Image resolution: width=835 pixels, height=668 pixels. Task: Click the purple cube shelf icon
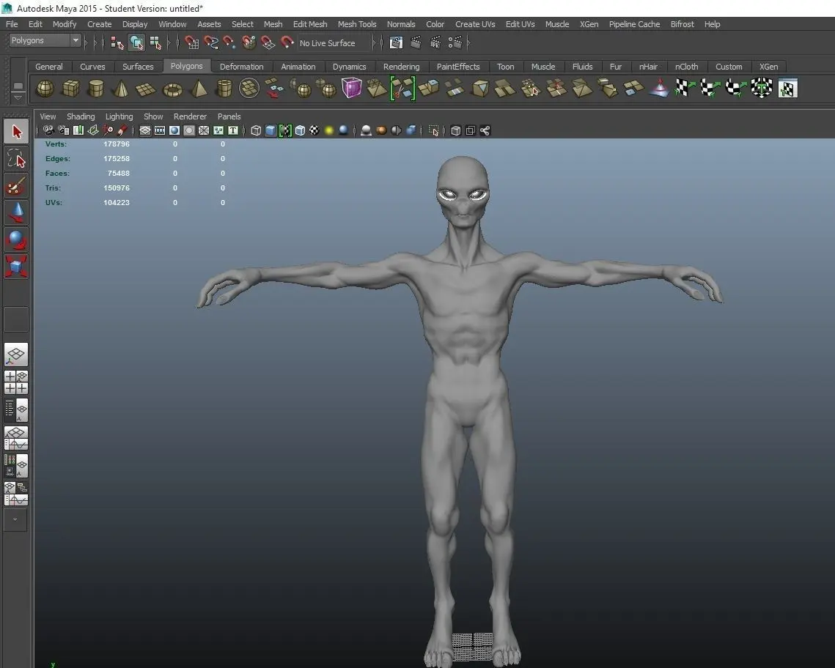point(351,88)
